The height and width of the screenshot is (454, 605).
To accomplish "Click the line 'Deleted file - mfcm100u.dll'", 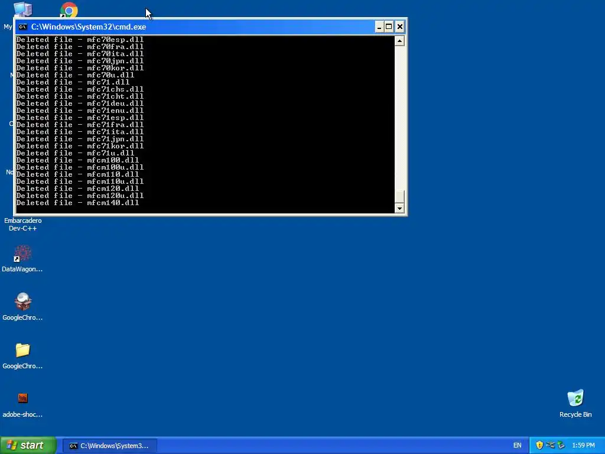I will (x=80, y=167).
